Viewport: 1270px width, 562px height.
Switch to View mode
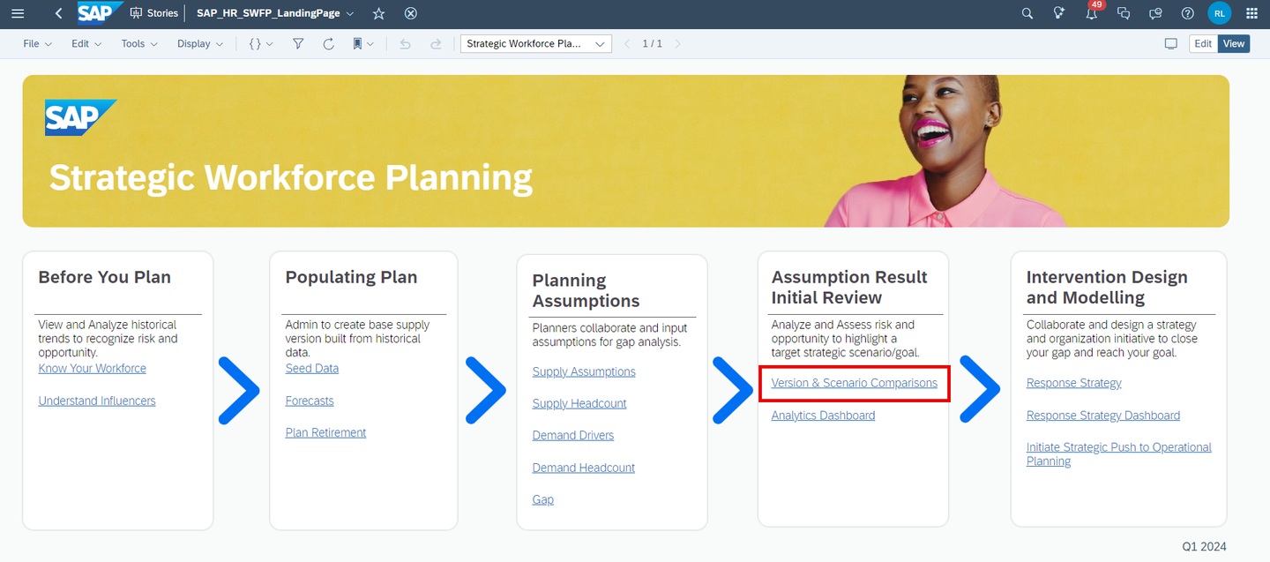click(1234, 43)
